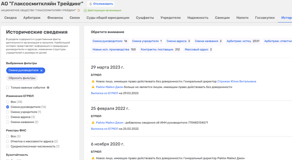Click the warning icon beside the 25 февраля 2022 entry
The height and width of the screenshot is (160, 292).
[x=93, y=123]
